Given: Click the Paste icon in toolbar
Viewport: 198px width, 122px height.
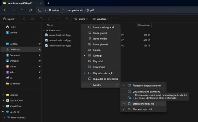Looking at the screenshot, I should (41, 19).
